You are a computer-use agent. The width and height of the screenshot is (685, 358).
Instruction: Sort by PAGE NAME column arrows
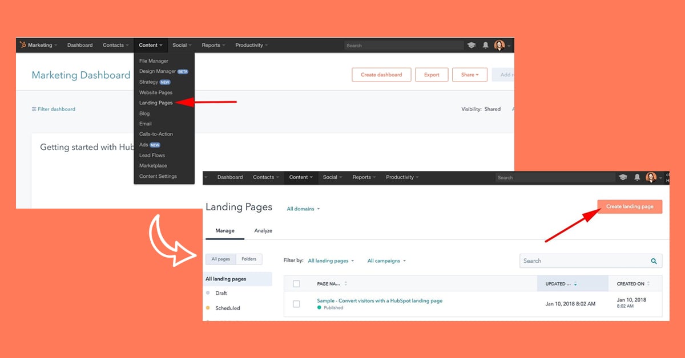click(345, 283)
